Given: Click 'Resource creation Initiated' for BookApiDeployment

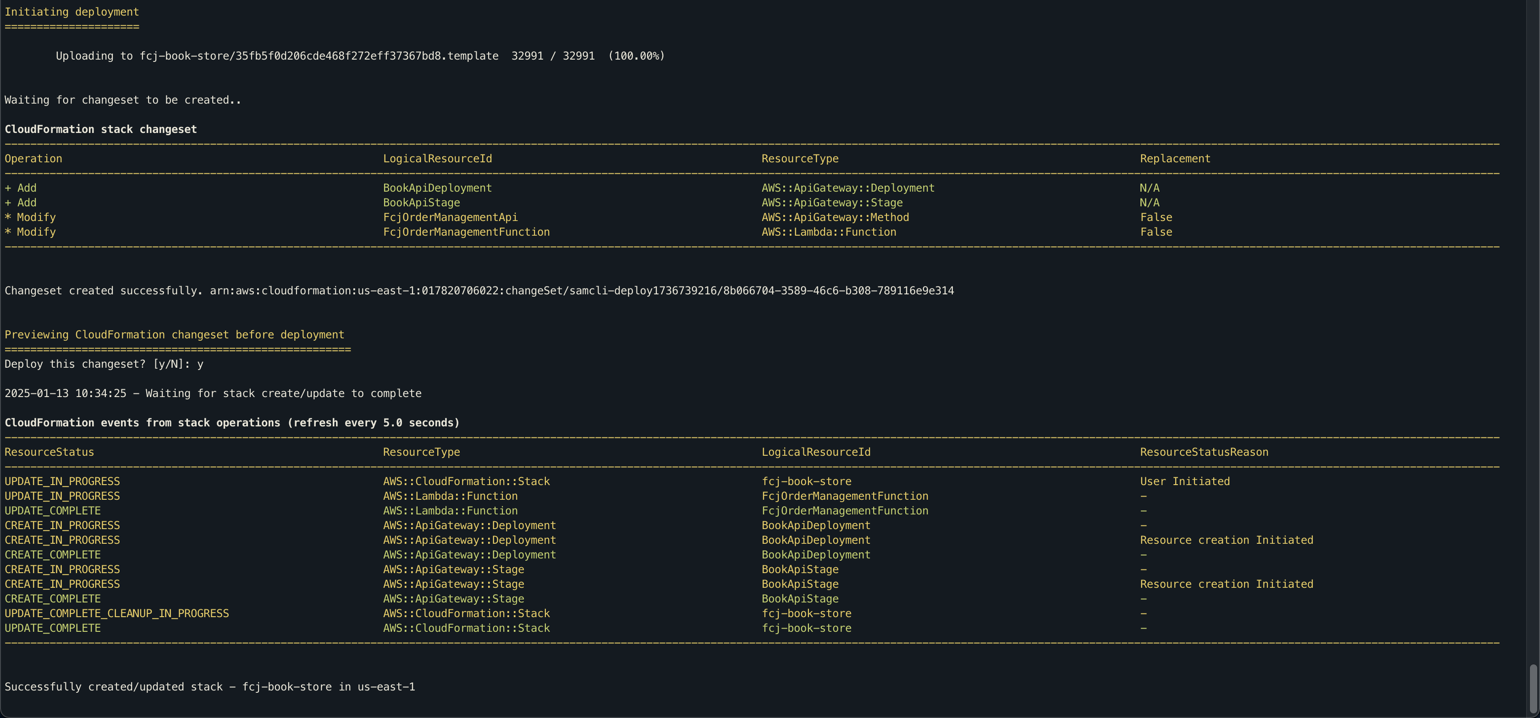Looking at the screenshot, I should [1227, 540].
